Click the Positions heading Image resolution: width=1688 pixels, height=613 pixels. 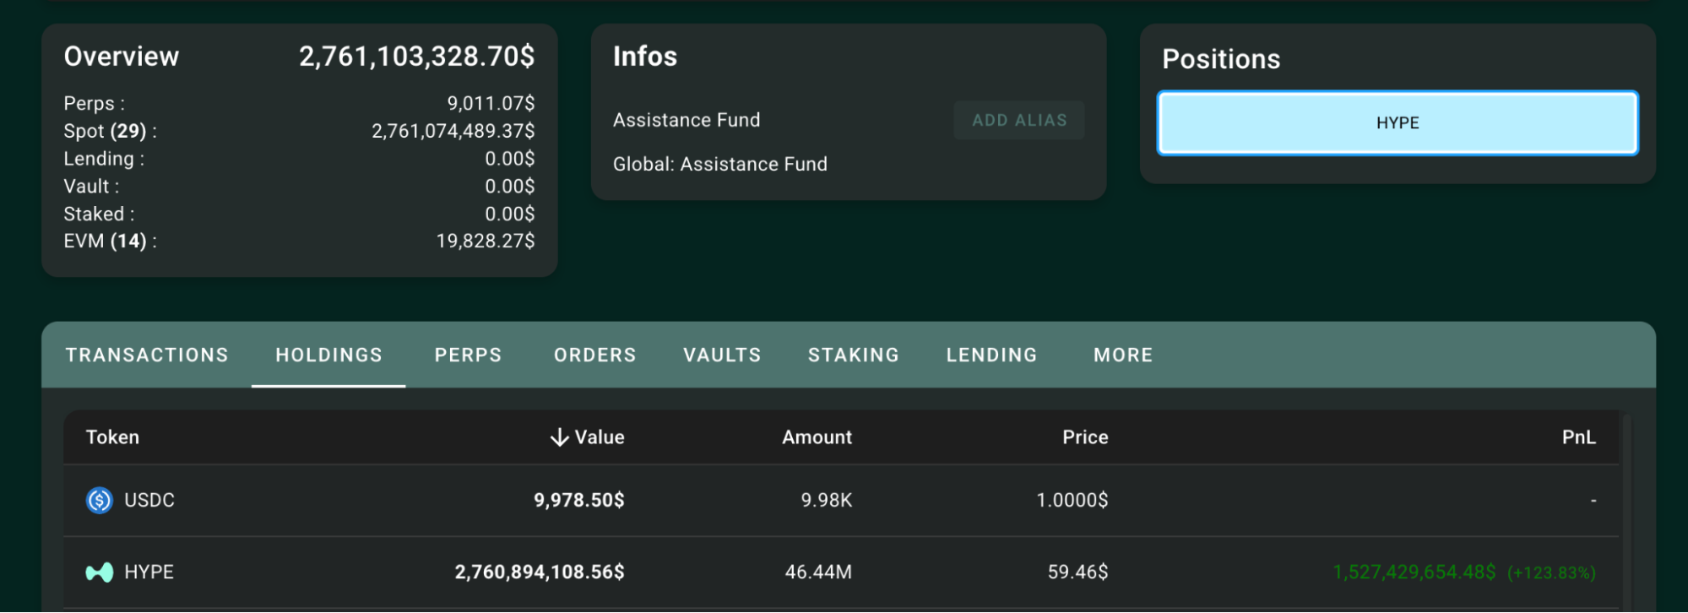[1221, 59]
